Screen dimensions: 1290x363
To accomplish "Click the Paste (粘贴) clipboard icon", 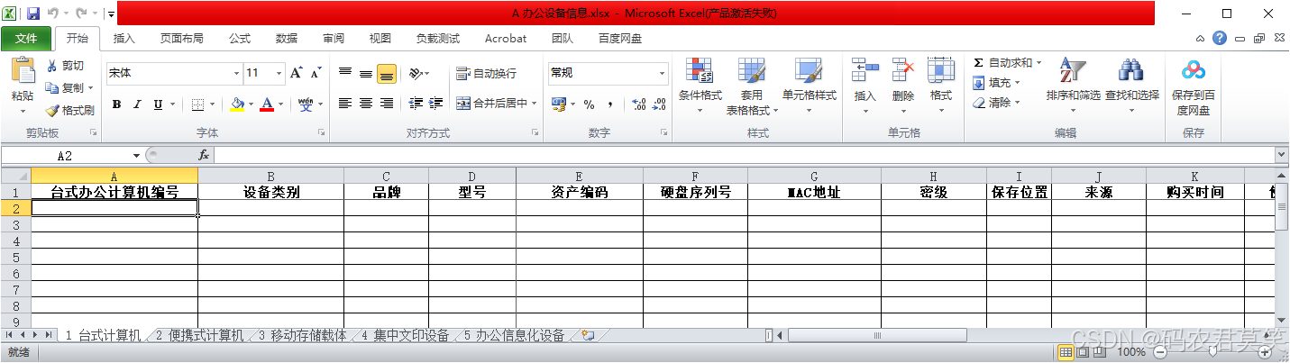I will point(23,71).
